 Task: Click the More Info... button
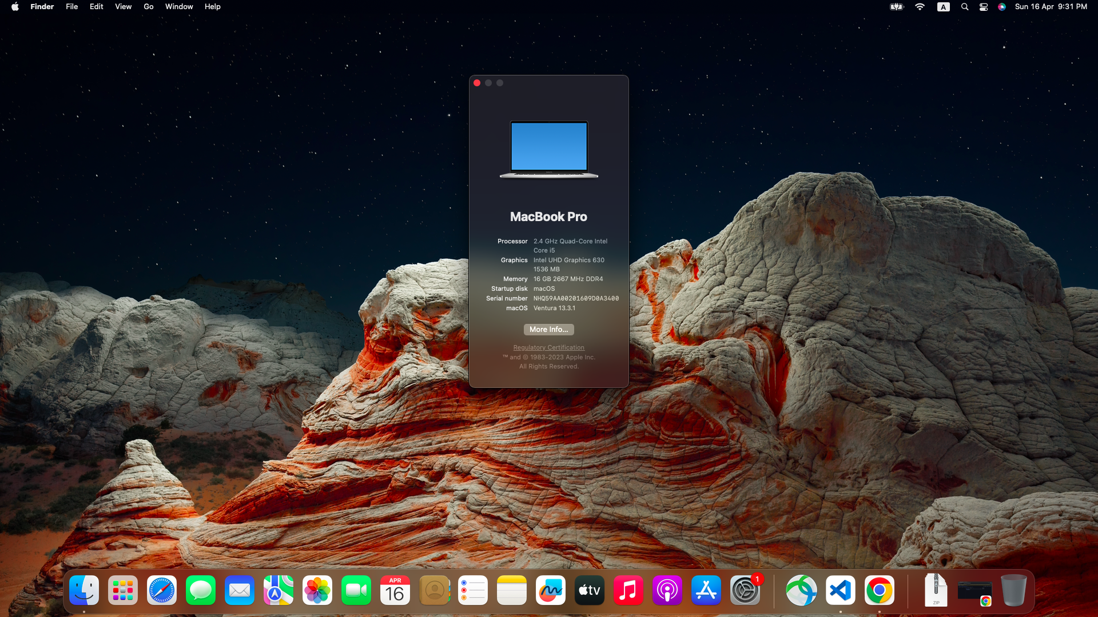(548, 330)
